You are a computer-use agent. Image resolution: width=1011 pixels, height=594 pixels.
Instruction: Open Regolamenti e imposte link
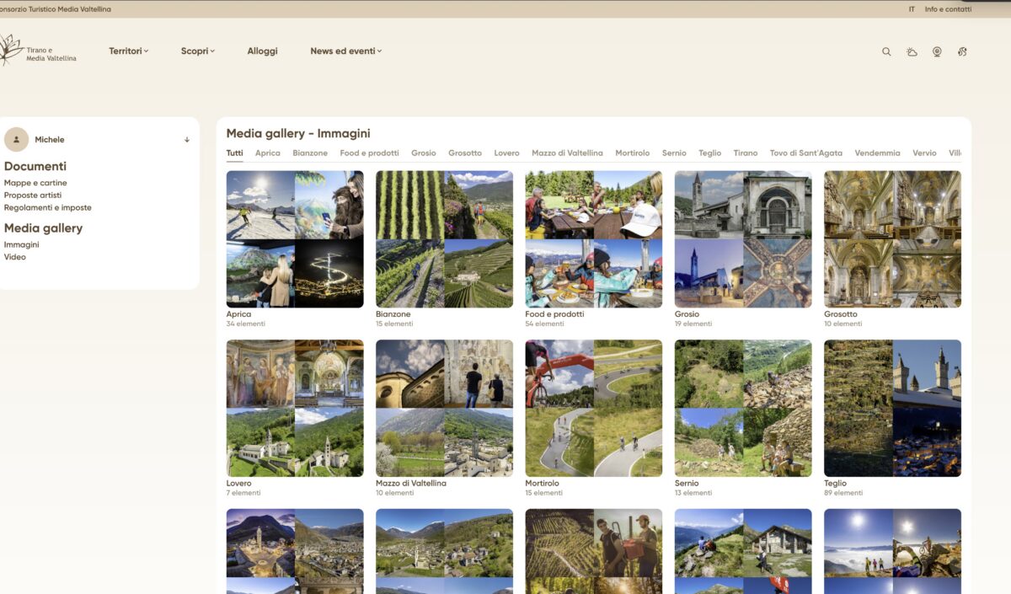(x=48, y=207)
